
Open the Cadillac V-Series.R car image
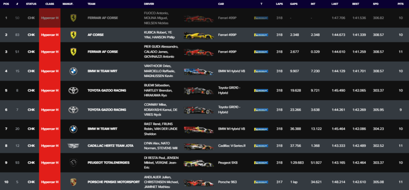pyautogui.click(x=199, y=147)
